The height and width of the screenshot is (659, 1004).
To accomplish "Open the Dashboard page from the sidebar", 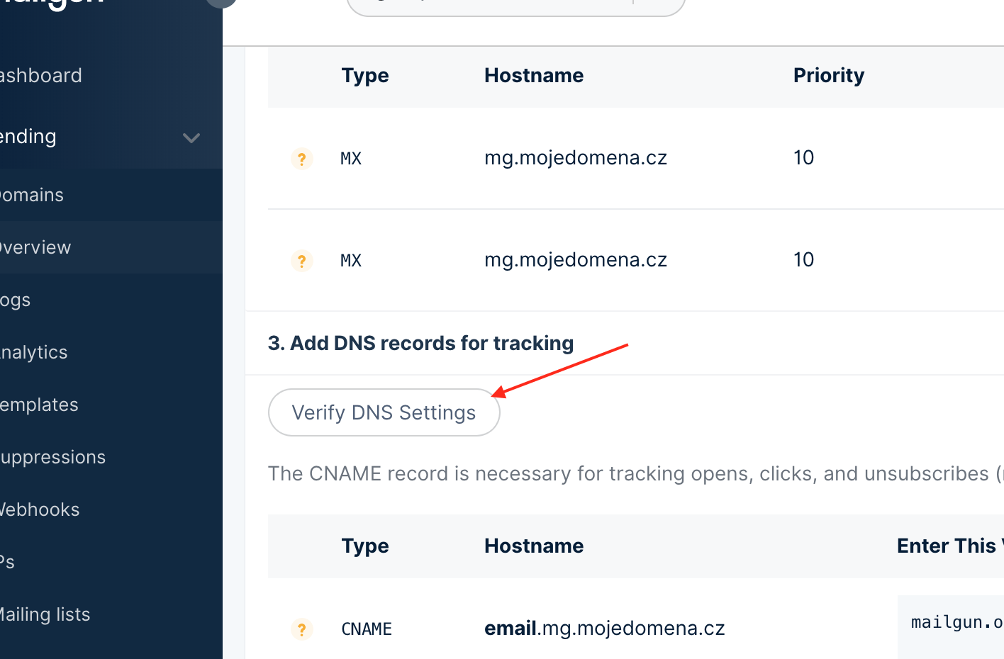I will (x=41, y=76).
